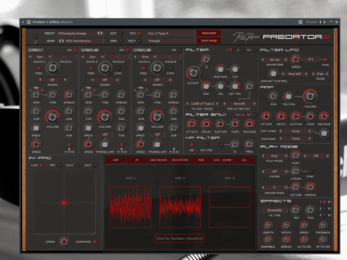Open OSC3 Wave A Sine selector
This screenshot has width=347, height=260.
145,57
